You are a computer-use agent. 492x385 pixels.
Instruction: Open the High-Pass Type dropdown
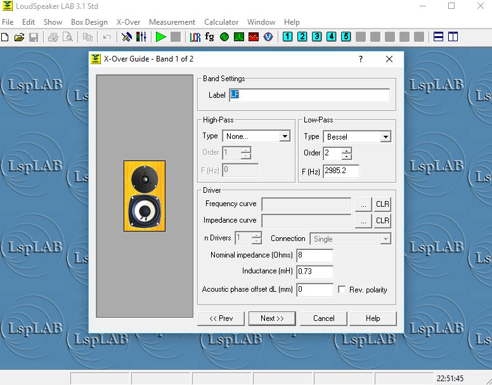[285, 136]
